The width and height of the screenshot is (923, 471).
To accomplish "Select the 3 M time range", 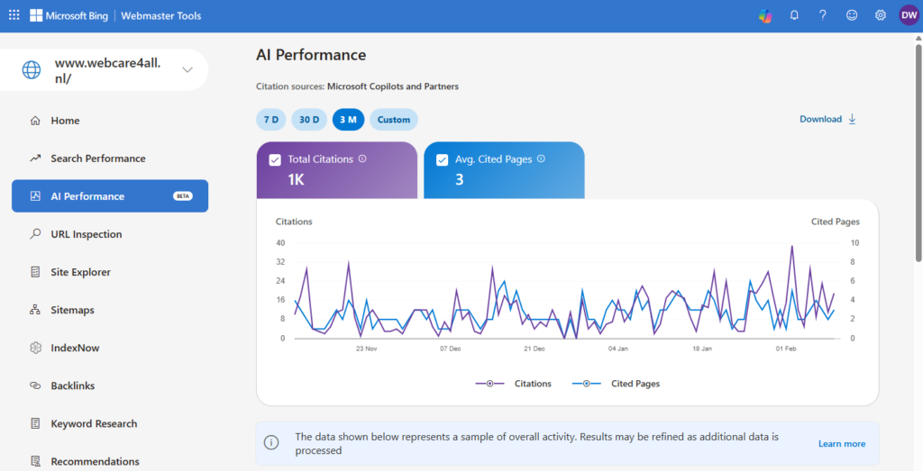I will (349, 120).
